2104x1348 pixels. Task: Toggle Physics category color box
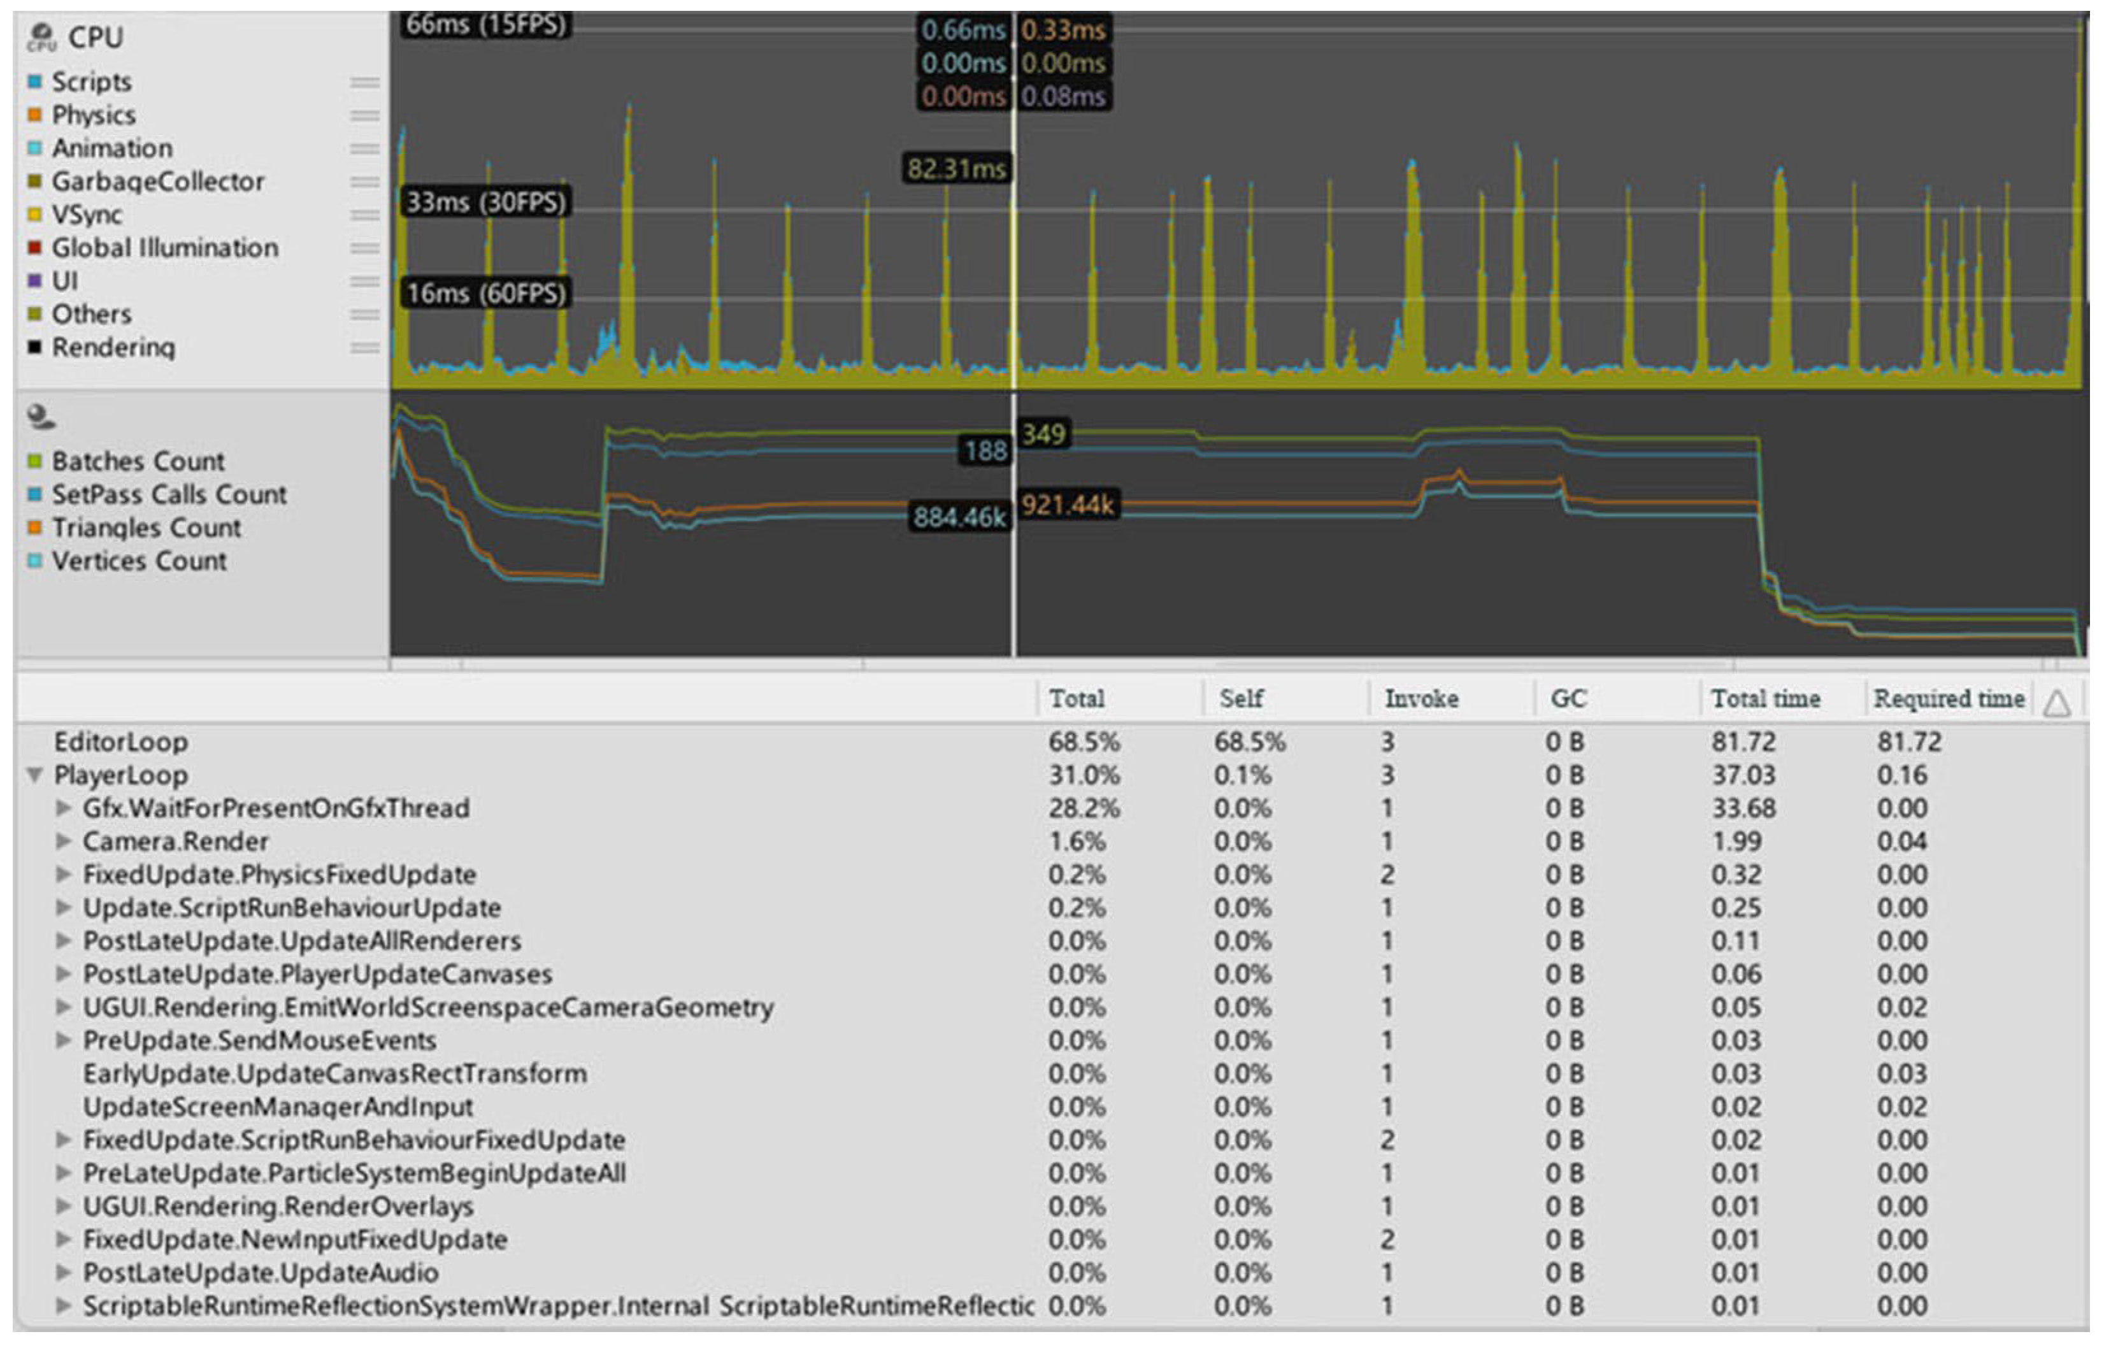pos(34,115)
